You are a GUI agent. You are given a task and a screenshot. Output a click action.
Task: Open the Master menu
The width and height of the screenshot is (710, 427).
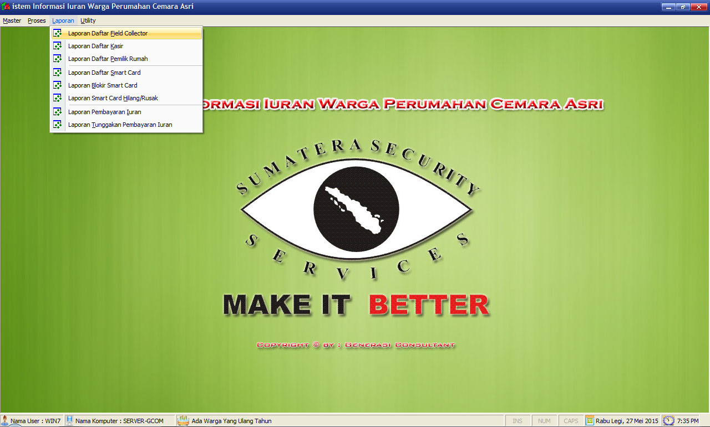[12, 20]
